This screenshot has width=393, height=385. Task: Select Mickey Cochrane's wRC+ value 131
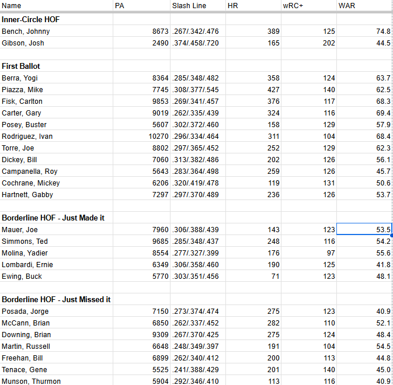(x=309, y=183)
